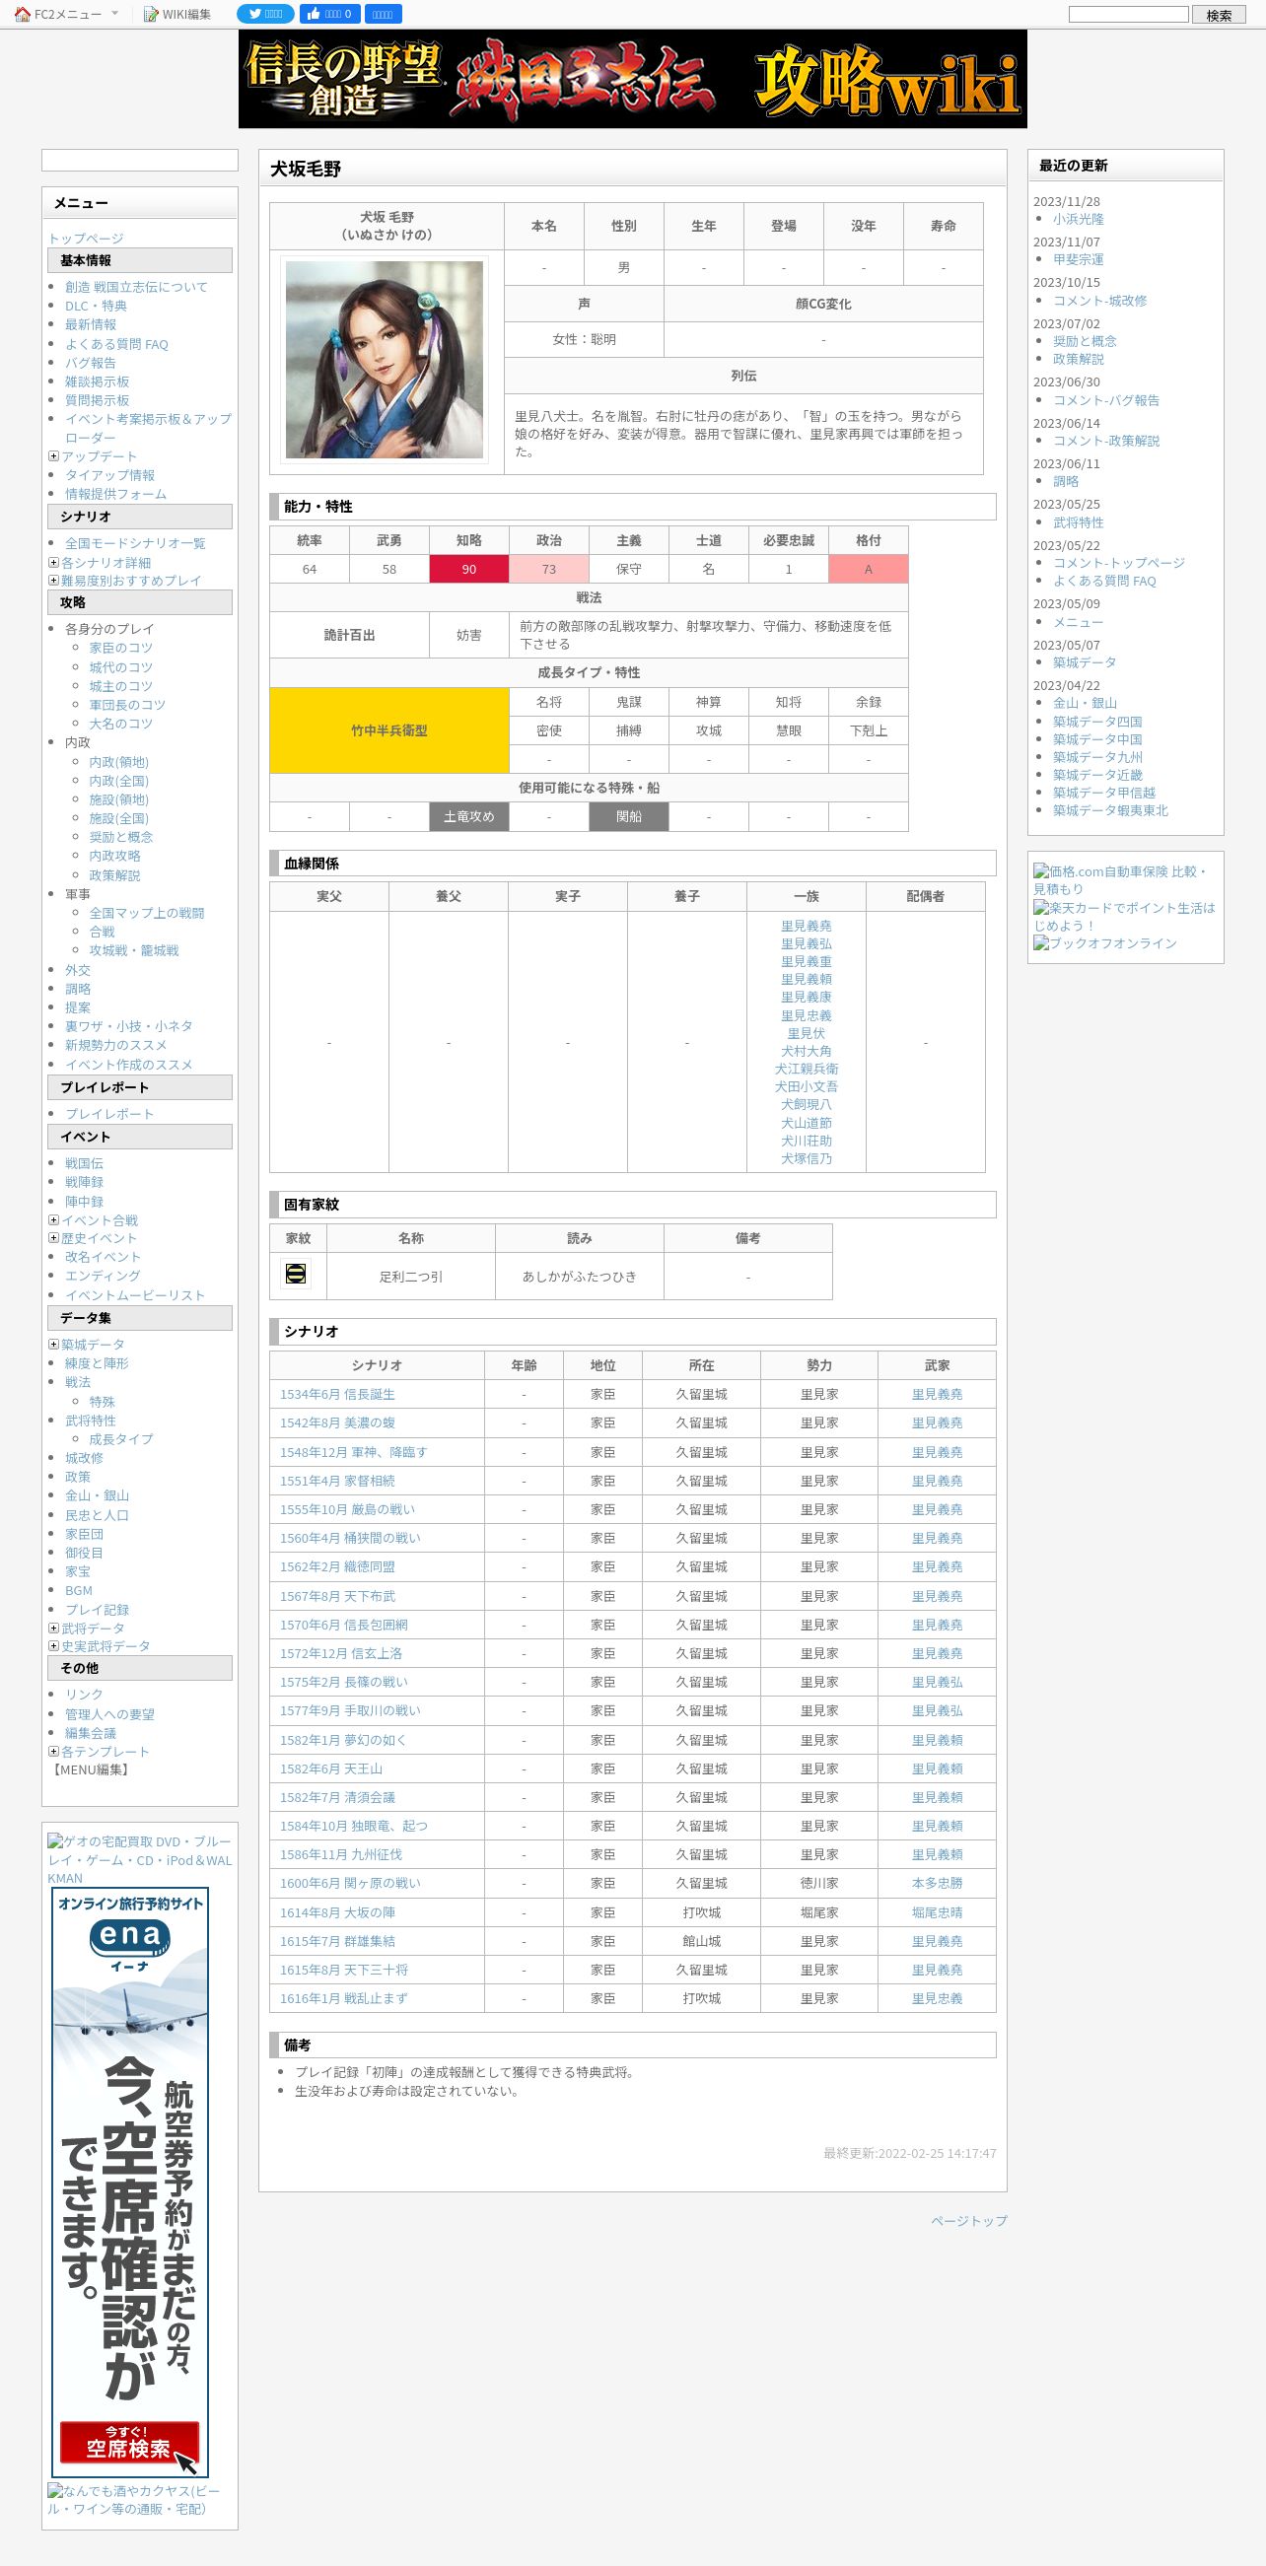
Task: Click the pink 格付 A cell
Action: coord(869,569)
